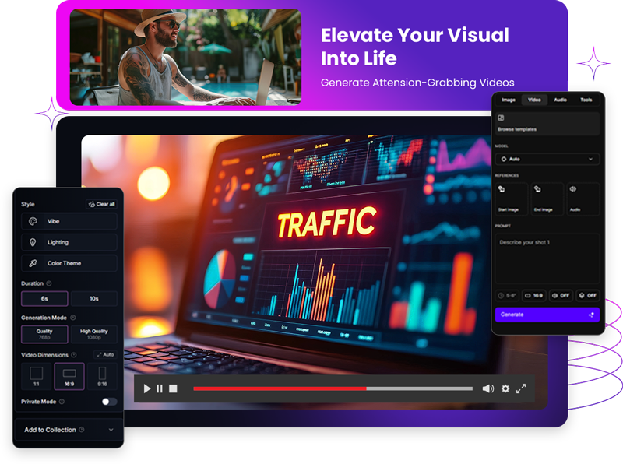Open the Auto model dropdown
The height and width of the screenshot is (464, 623).
coord(547,159)
